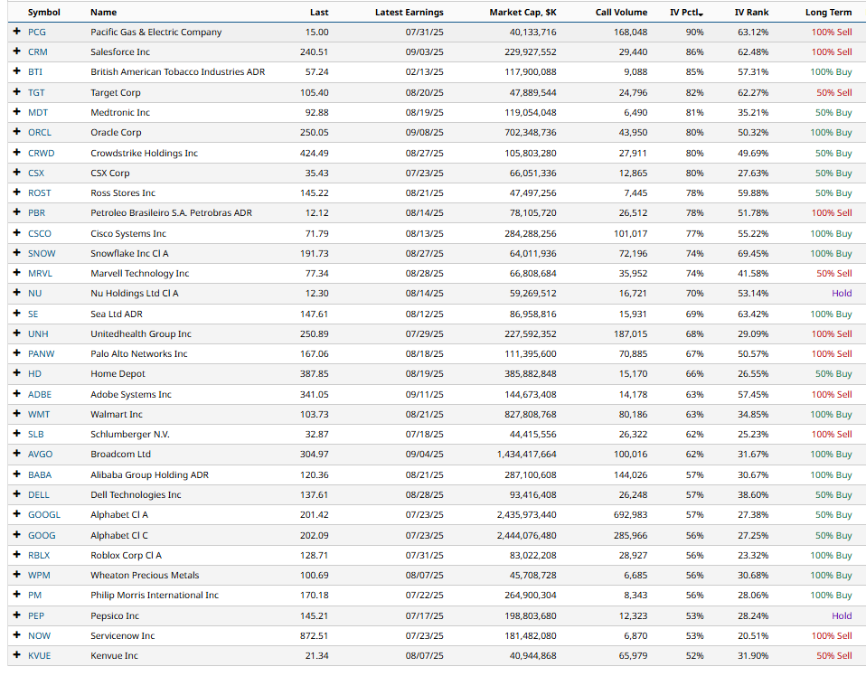Open the RBLX symbol link
Image resolution: width=866 pixels, height=676 pixels.
click(39, 556)
